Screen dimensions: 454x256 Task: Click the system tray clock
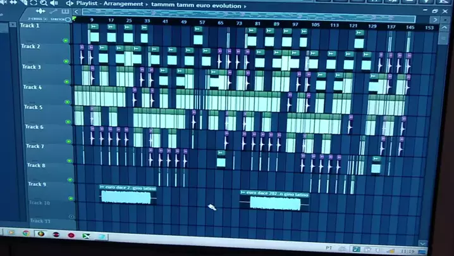click(x=408, y=251)
